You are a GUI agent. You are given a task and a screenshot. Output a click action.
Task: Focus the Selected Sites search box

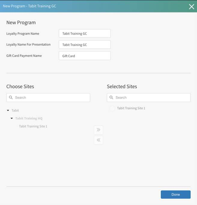[151, 98]
